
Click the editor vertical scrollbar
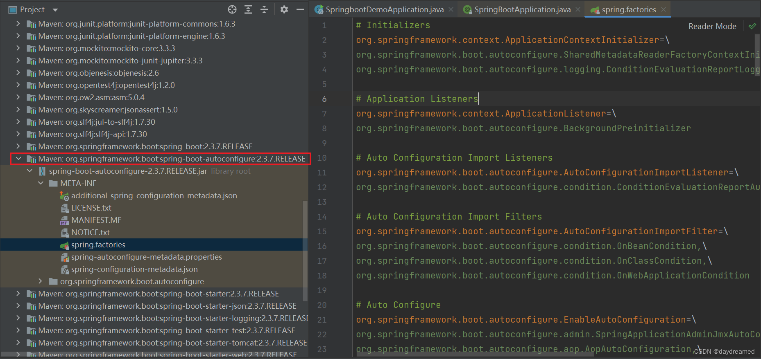[x=757, y=55]
